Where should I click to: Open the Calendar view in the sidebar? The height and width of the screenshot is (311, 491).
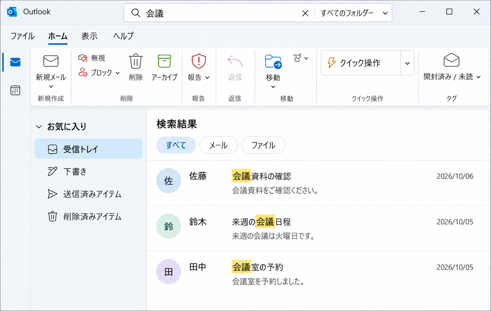[15, 90]
